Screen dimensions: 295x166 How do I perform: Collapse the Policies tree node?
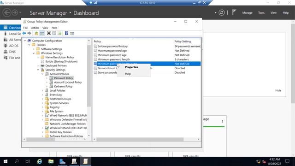(29, 45)
